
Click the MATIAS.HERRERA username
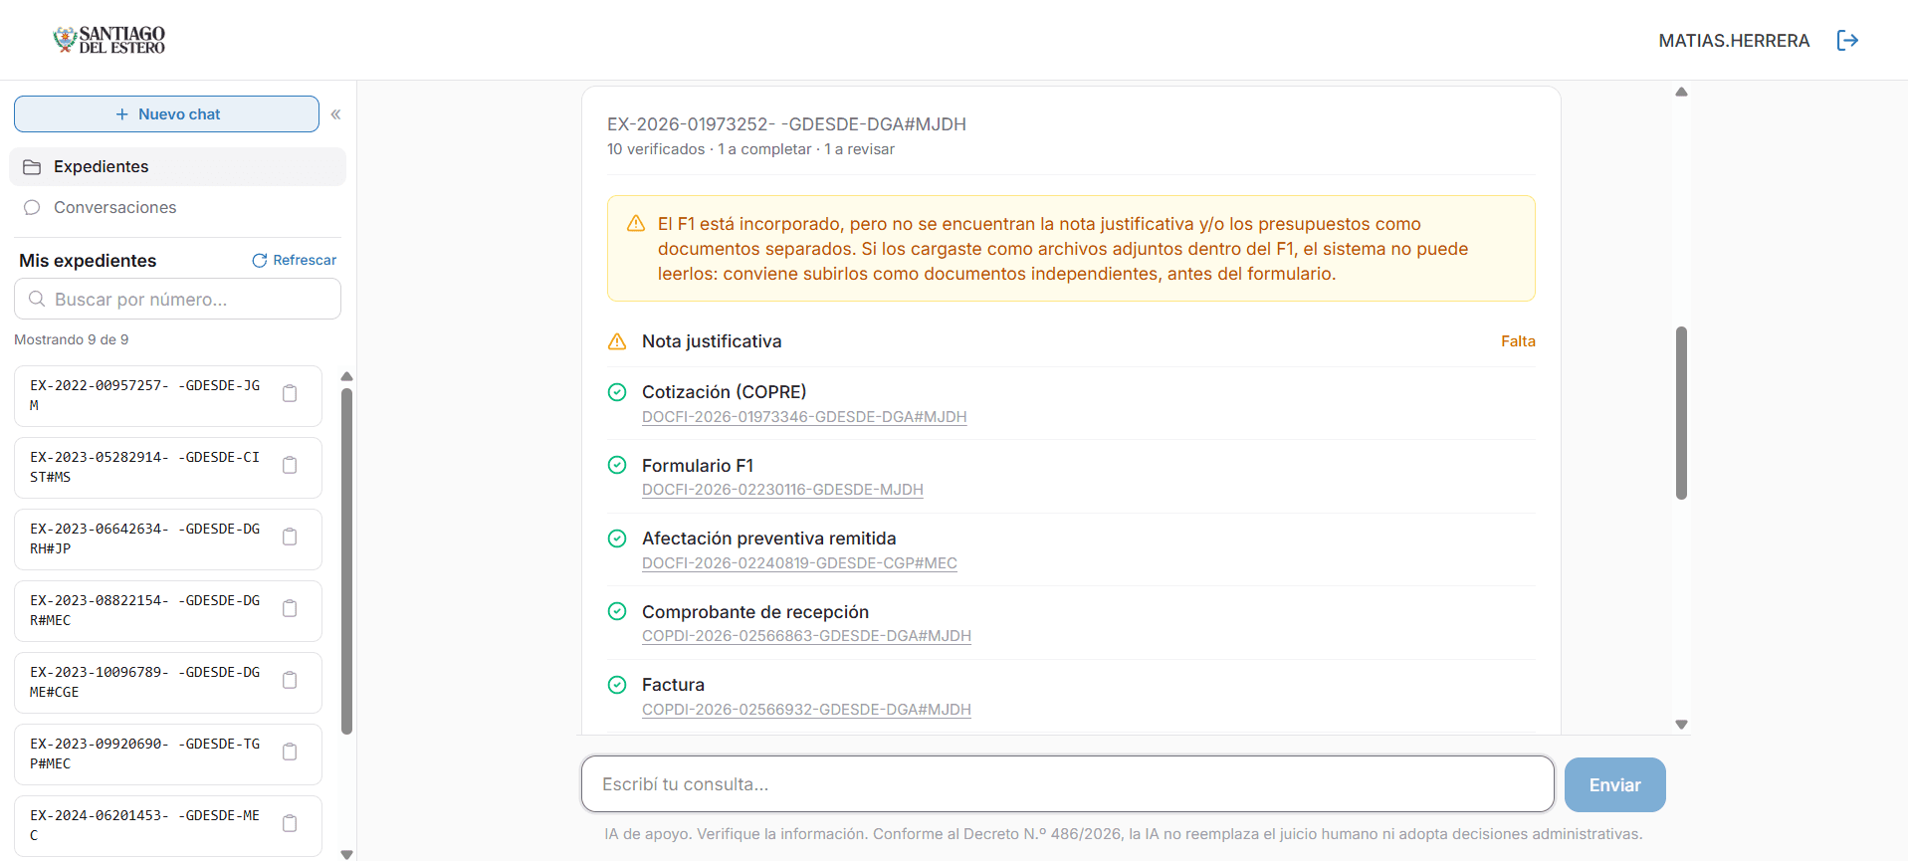[1734, 41]
